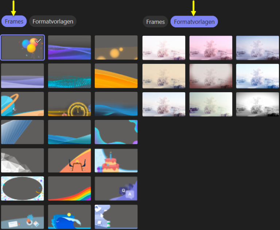280x230 pixels.
Task: Select the highlighted Frames tab
Action: [14, 22]
